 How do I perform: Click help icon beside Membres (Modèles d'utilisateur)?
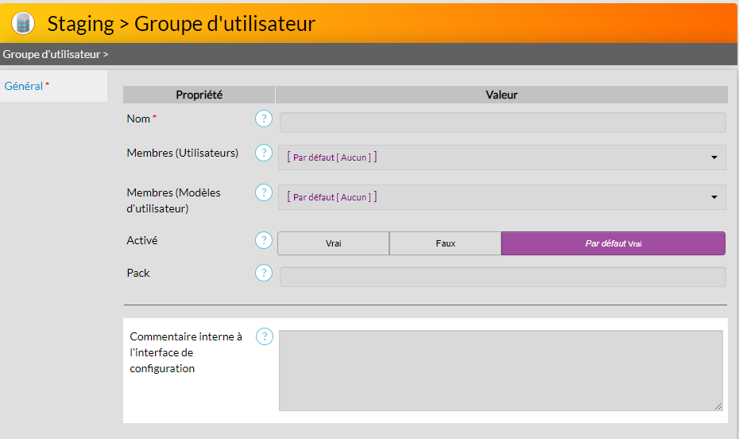pyautogui.click(x=264, y=192)
